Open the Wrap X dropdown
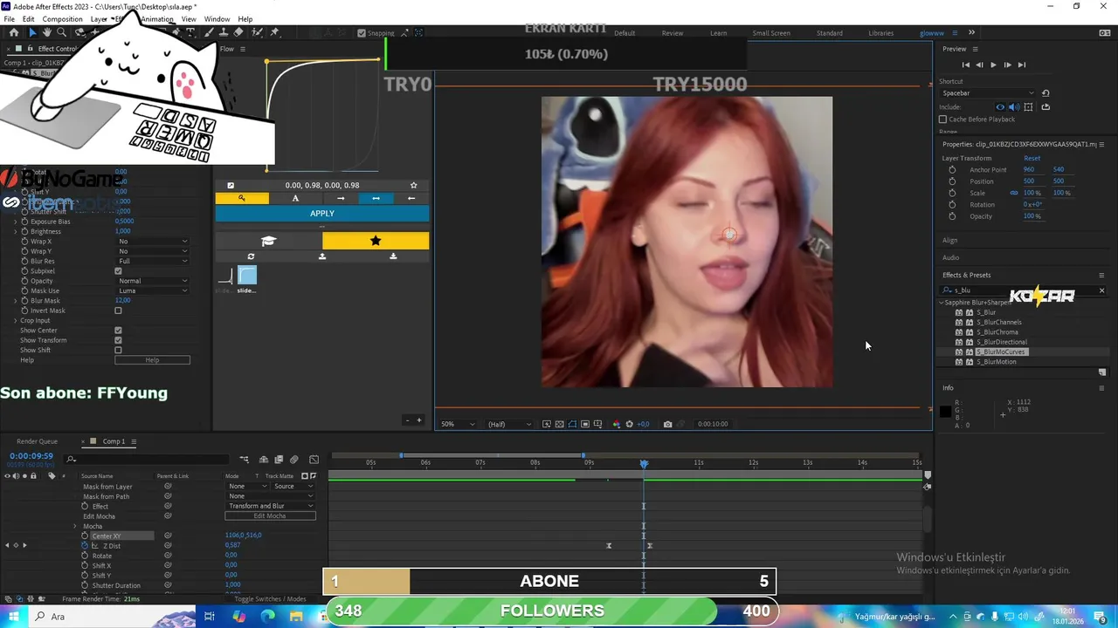The width and height of the screenshot is (1118, 628). click(153, 242)
